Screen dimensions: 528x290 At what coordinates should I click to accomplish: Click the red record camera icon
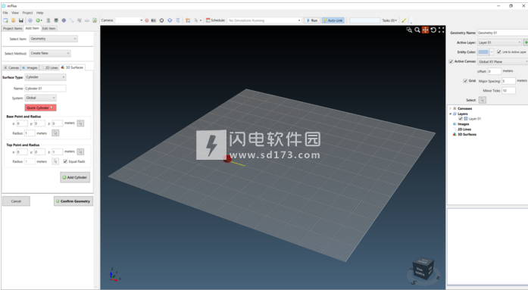coord(146,20)
